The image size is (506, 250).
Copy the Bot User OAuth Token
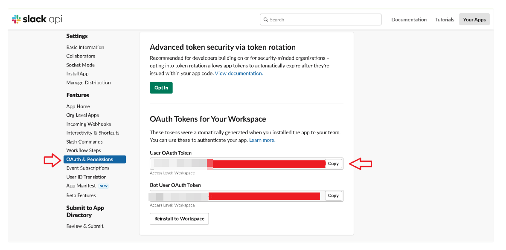[x=333, y=195]
